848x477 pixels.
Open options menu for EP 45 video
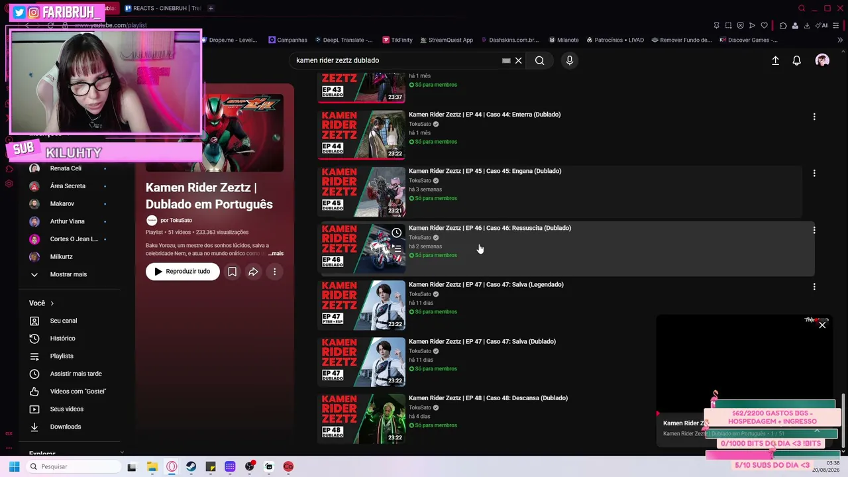(x=814, y=174)
